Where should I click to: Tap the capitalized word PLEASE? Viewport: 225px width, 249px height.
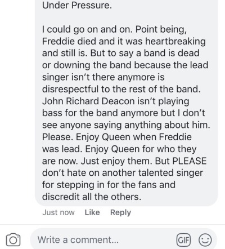(x=189, y=161)
